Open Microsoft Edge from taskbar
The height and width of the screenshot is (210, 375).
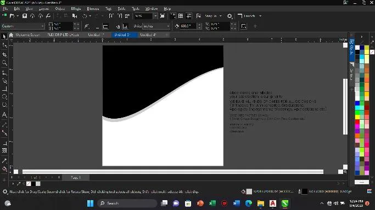pyautogui.click(x=249, y=203)
